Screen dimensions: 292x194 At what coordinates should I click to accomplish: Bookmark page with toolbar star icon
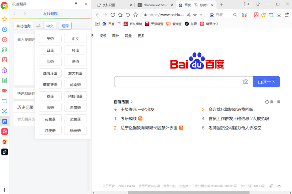pyautogui.click(x=135, y=15)
